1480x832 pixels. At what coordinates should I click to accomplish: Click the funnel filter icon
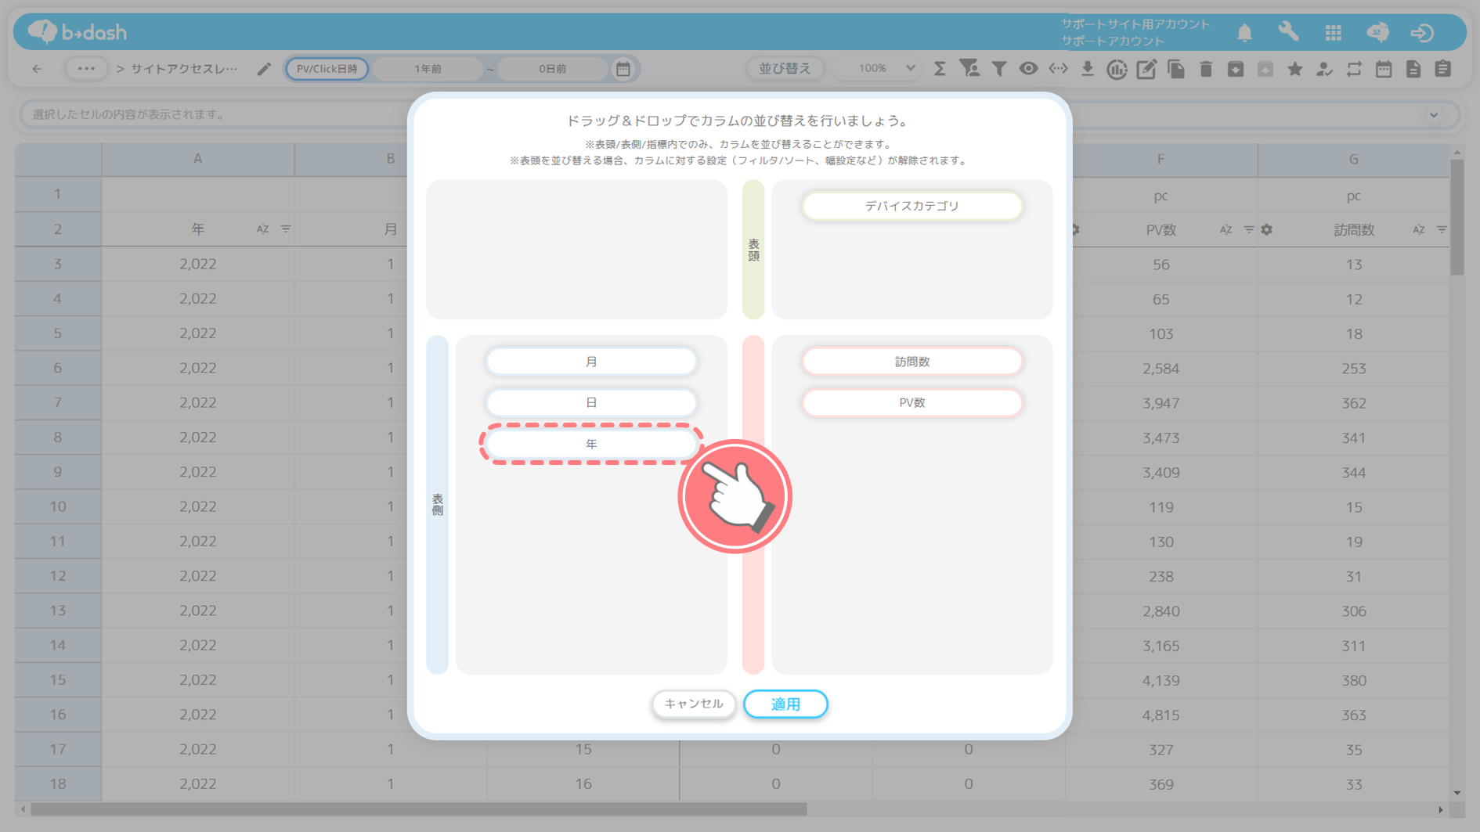tap(999, 69)
